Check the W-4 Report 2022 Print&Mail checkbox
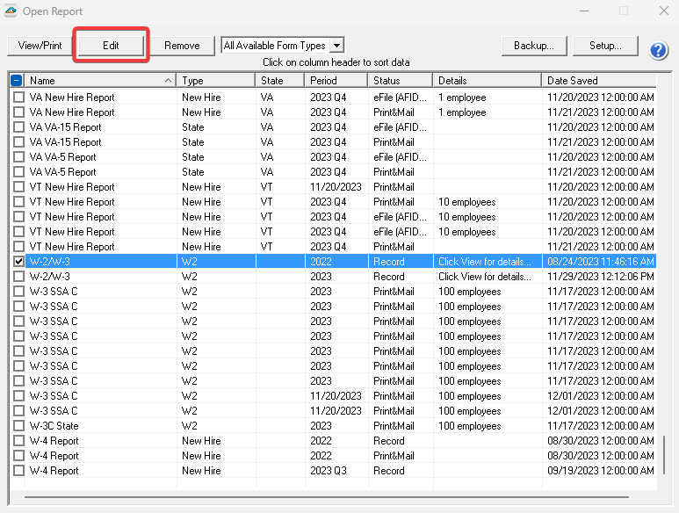This screenshot has width=679, height=513. [18, 455]
